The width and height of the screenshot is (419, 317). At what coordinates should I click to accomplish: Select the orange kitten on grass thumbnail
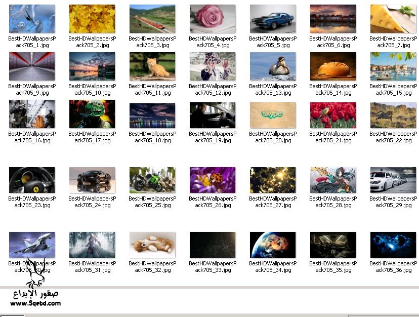click(152, 66)
